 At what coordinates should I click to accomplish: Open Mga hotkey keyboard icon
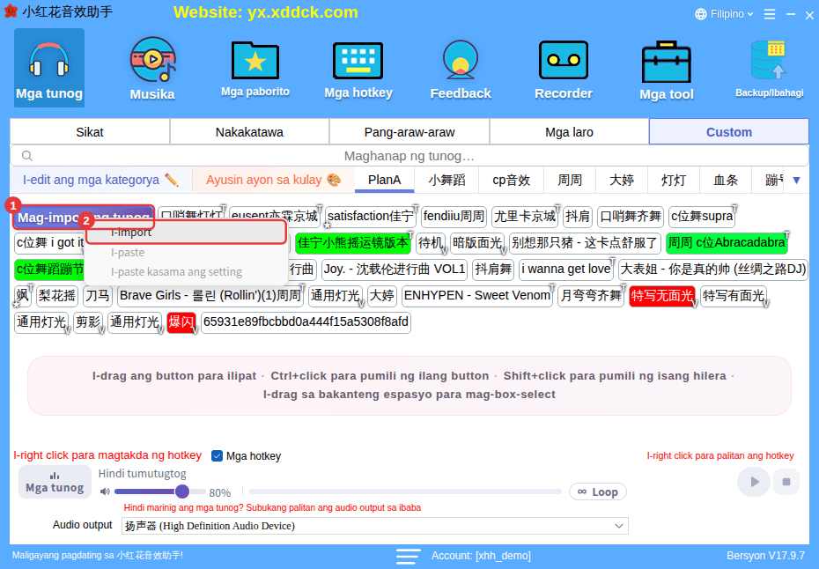tap(358, 68)
